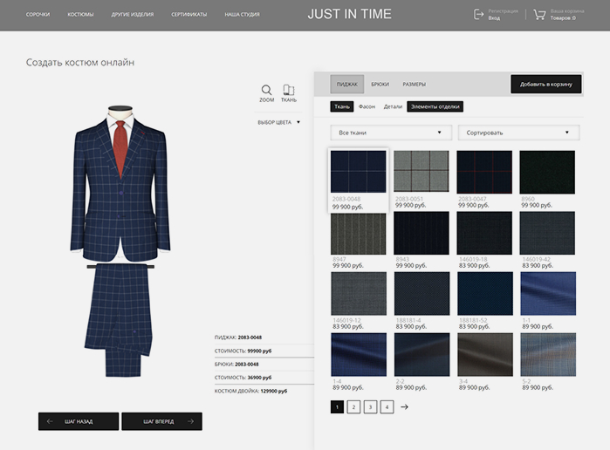This screenshot has height=450, width=610.
Task: Open the Сортировать sort dropdown
Action: point(518,133)
